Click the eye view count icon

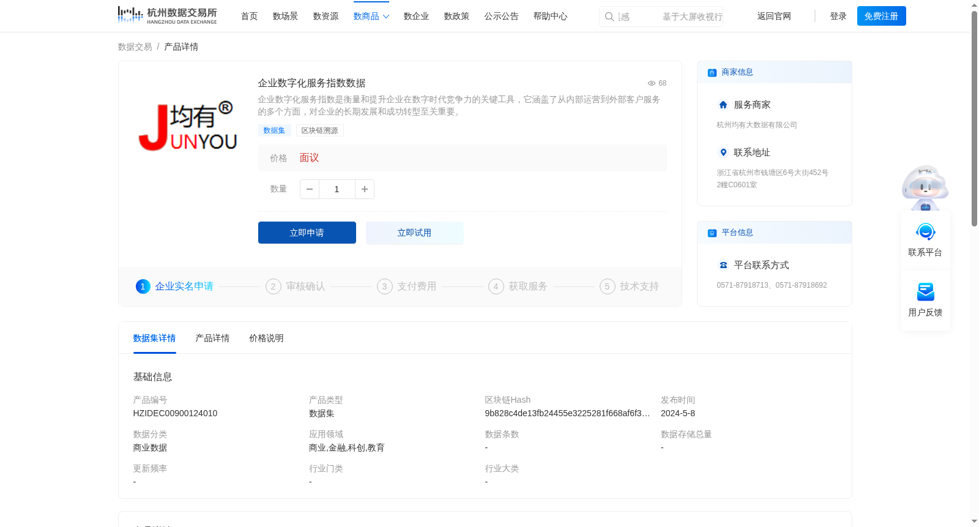(652, 83)
